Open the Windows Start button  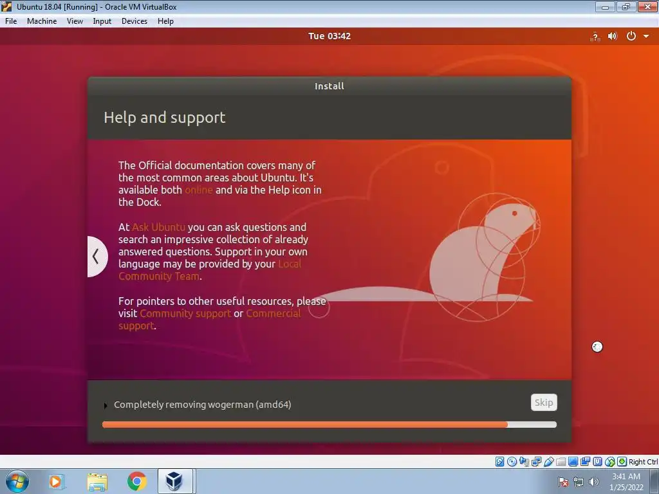17,481
